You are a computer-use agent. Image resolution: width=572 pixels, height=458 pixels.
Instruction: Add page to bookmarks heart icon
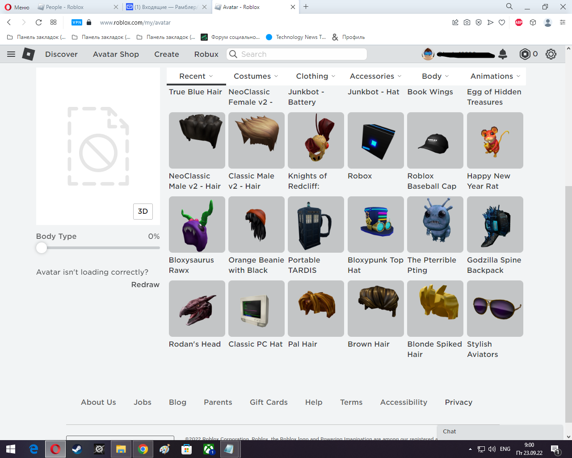502,22
